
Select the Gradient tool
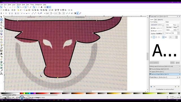coord(1,65)
